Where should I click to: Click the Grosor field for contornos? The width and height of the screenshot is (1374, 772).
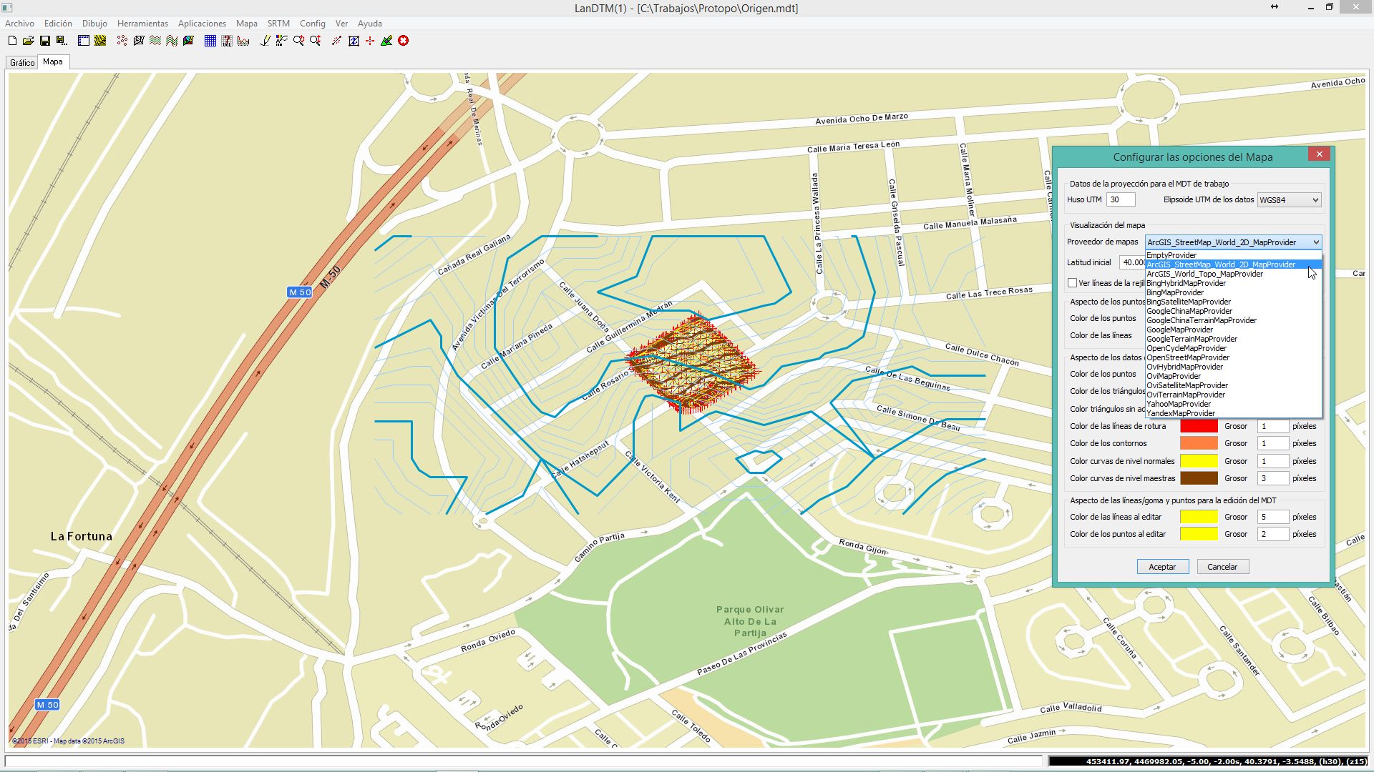pos(1273,443)
